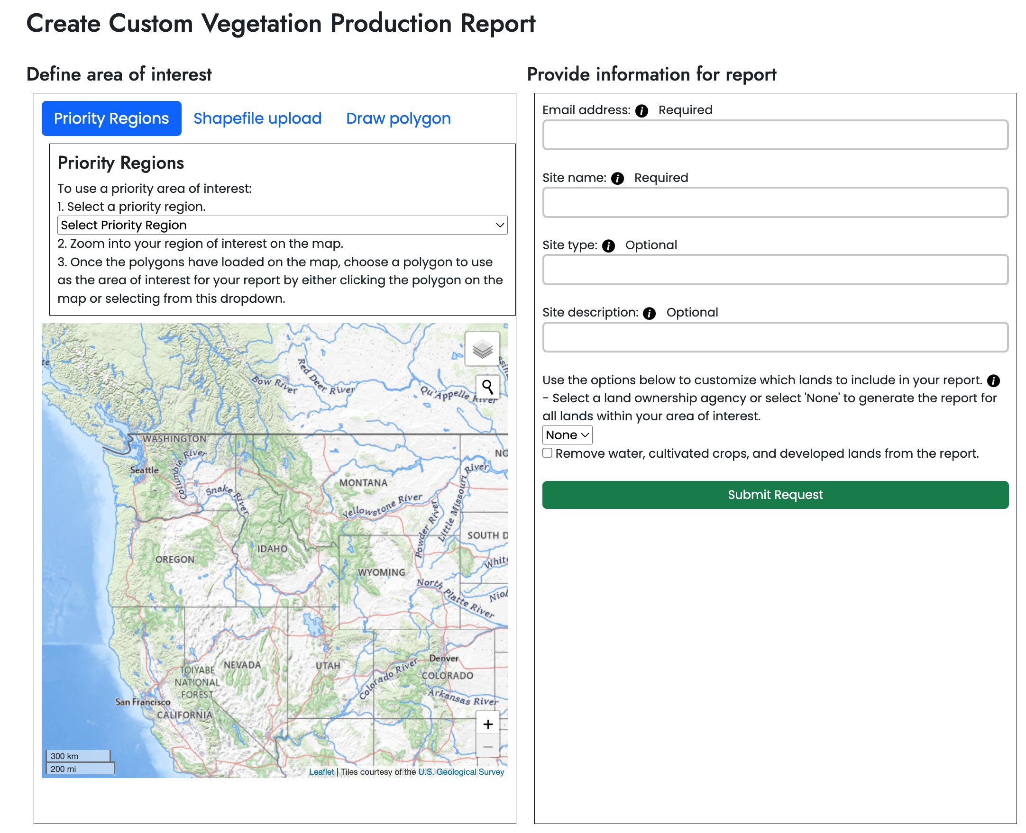
Task: Focus the Site description input field
Action: (775, 337)
